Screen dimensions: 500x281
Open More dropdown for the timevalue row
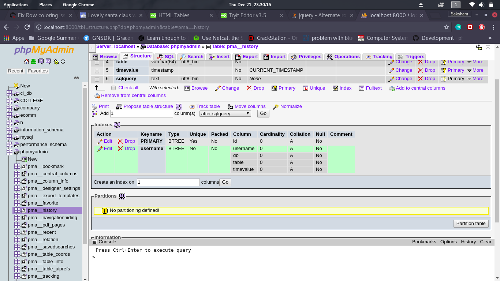[x=475, y=70]
